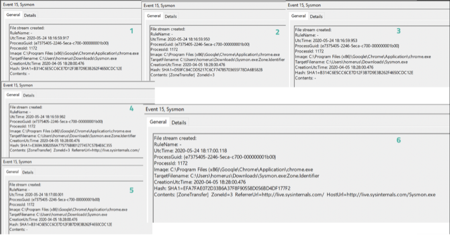This screenshot has height=235, width=450.
Task: Select General tab of event timestamped 18:16:59.950
Action: pyautogui.click(x=154, y=16)
